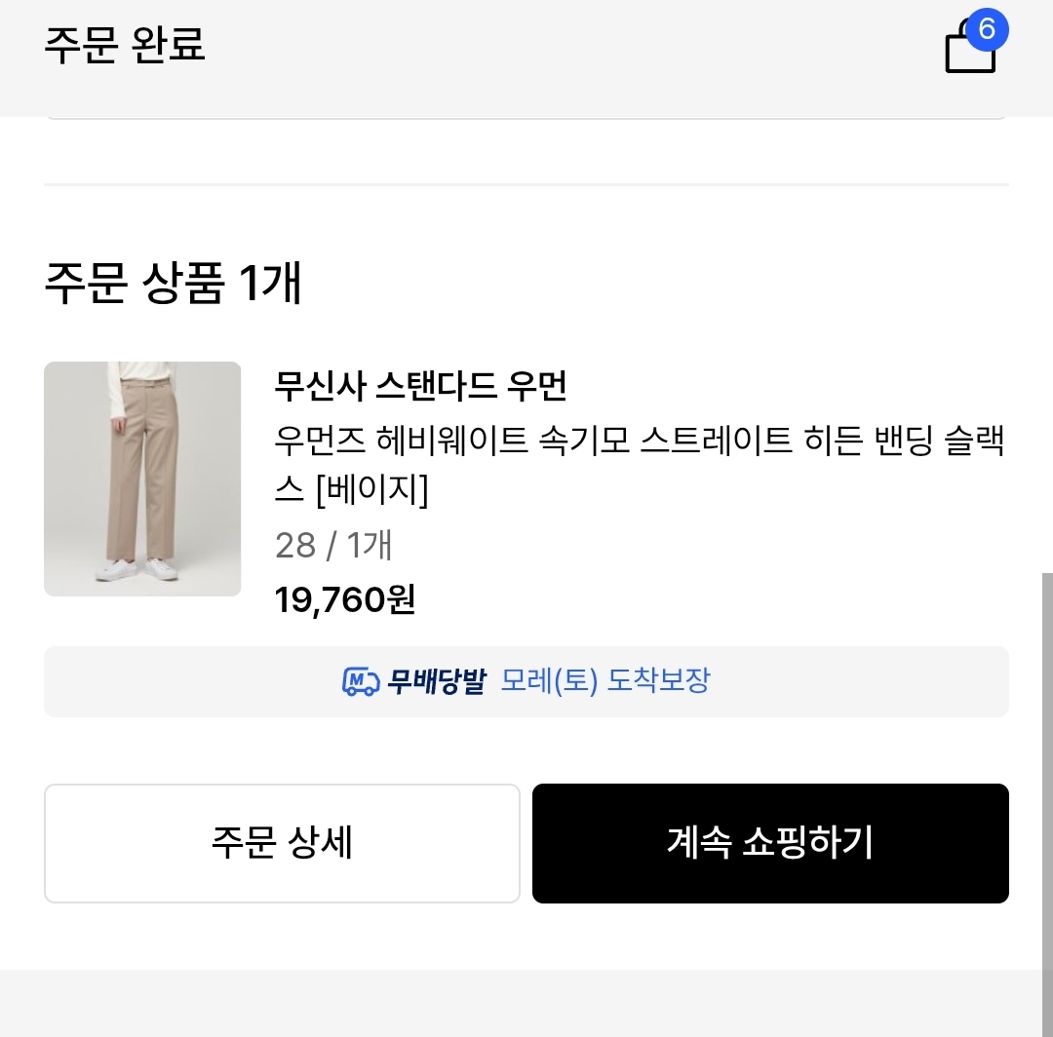The height and width of the screenshot is (1037, 1053).
Task: Click the 무배당발 delivery truck icon
Action: pyautogui.click(x=361, y=681)
